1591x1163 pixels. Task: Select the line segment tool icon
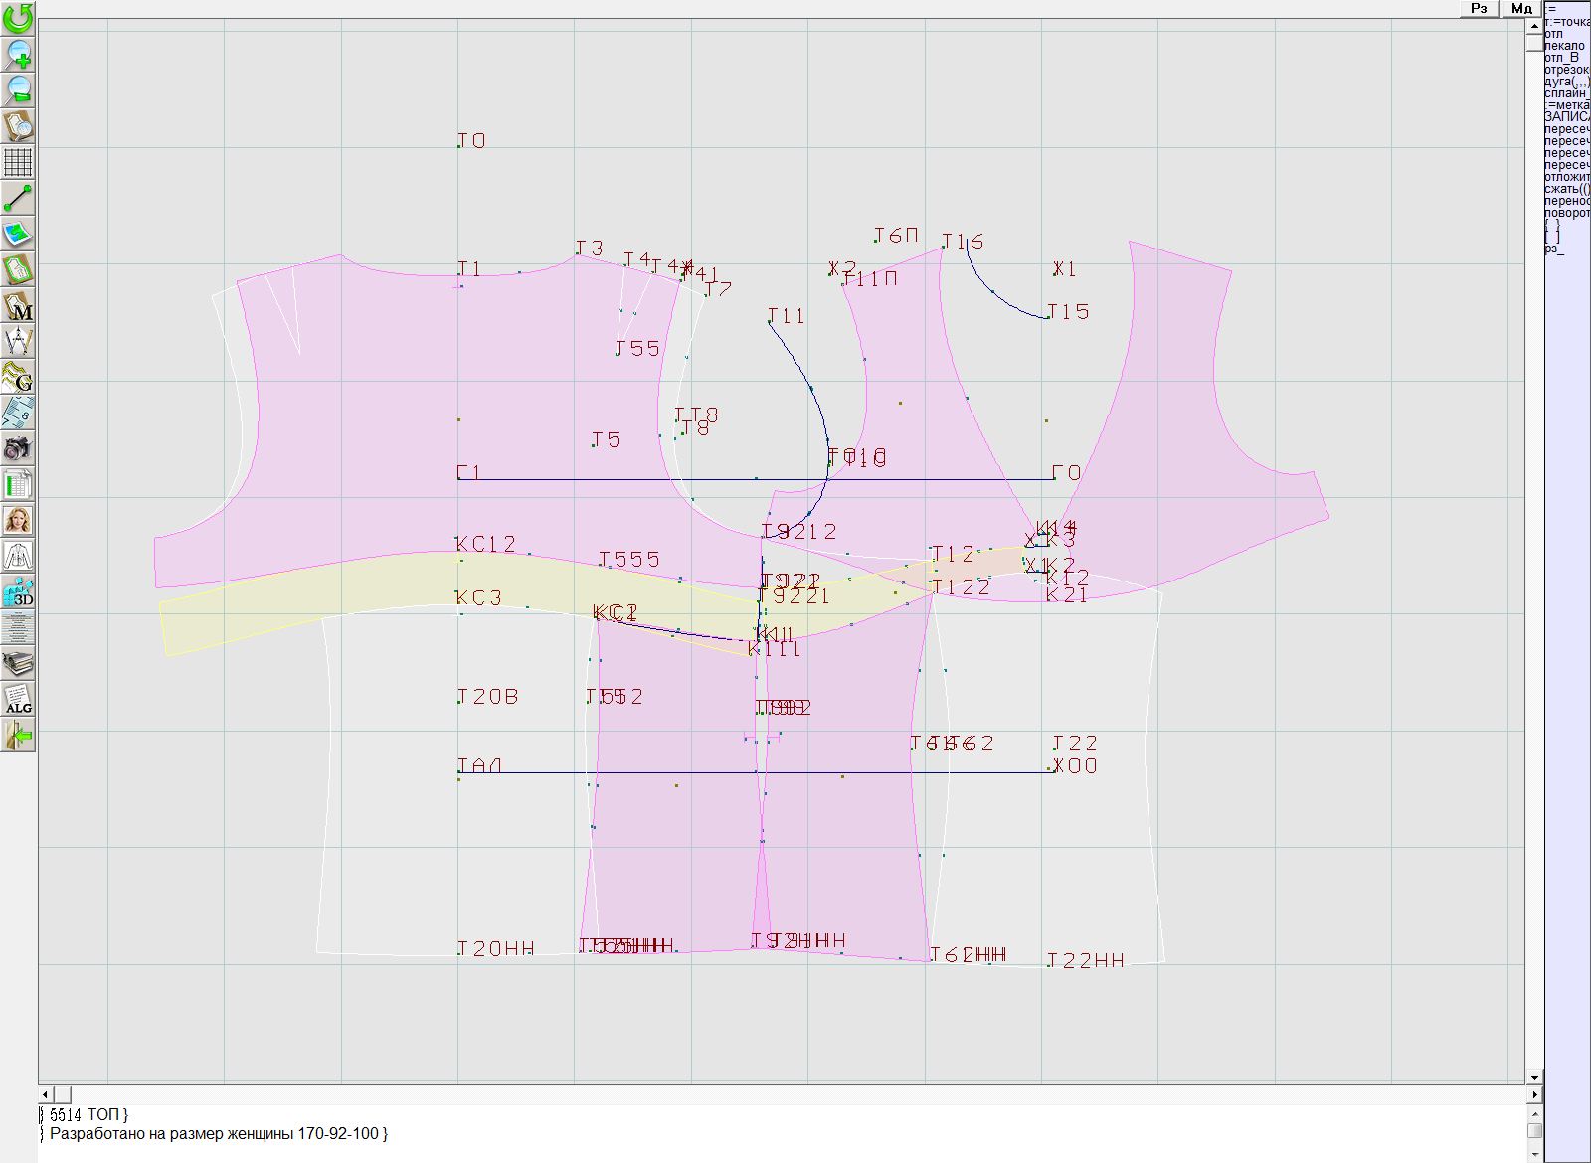tap(18, 198)
